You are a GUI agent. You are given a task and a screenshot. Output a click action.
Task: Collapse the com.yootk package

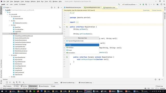click(x=8, y=14)
